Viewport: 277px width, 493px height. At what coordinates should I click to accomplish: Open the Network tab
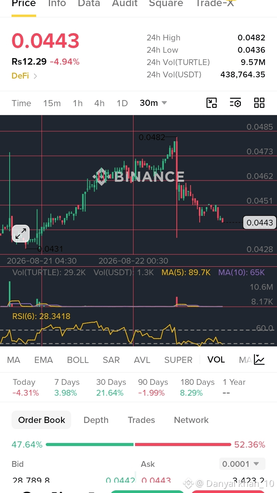coord(191,420)
